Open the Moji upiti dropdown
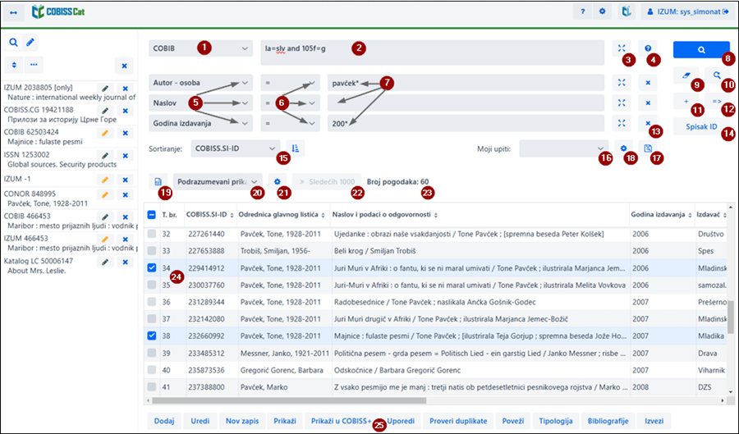This screenshot has width=739, height=434. [563, 148]
